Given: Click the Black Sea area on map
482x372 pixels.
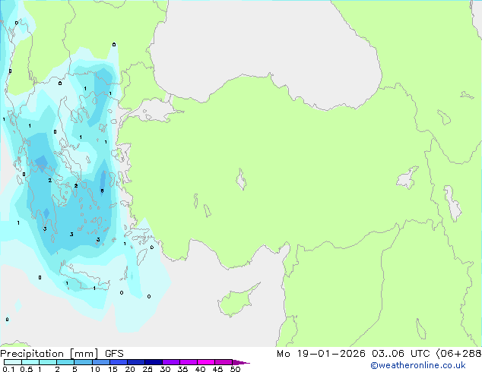Looking at the screenshot, I should click(x=265, y=49).
